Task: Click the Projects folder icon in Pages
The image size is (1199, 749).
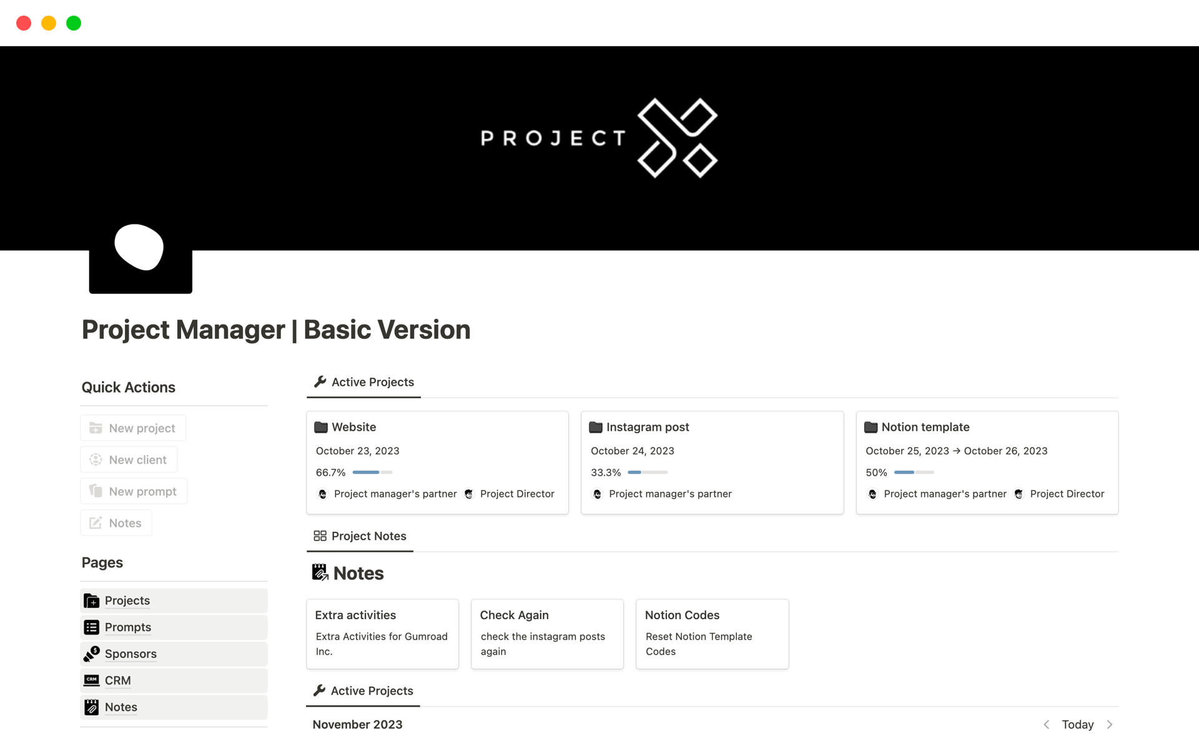Action: coord(92,600)
